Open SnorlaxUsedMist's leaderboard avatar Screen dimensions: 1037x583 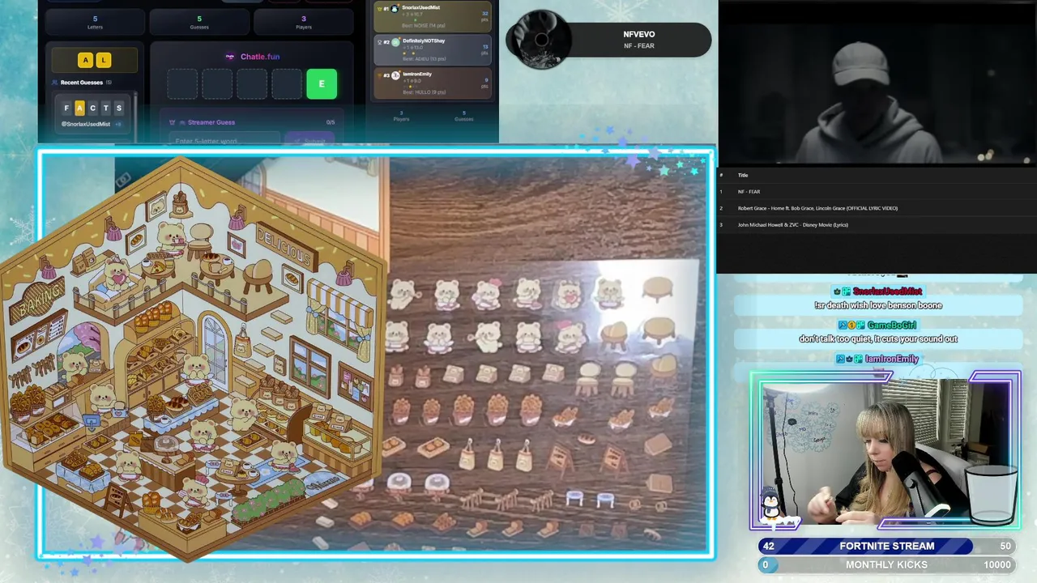pyautogui.click(x=395, y=8)
